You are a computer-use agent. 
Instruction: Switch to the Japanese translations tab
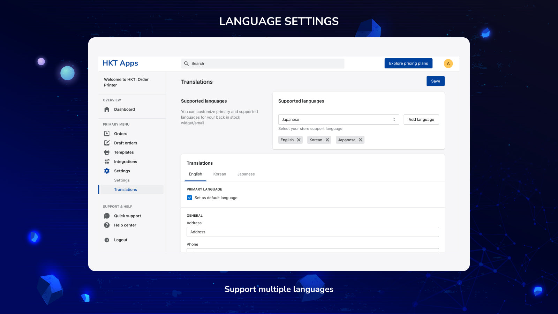[x=246, y=174]
